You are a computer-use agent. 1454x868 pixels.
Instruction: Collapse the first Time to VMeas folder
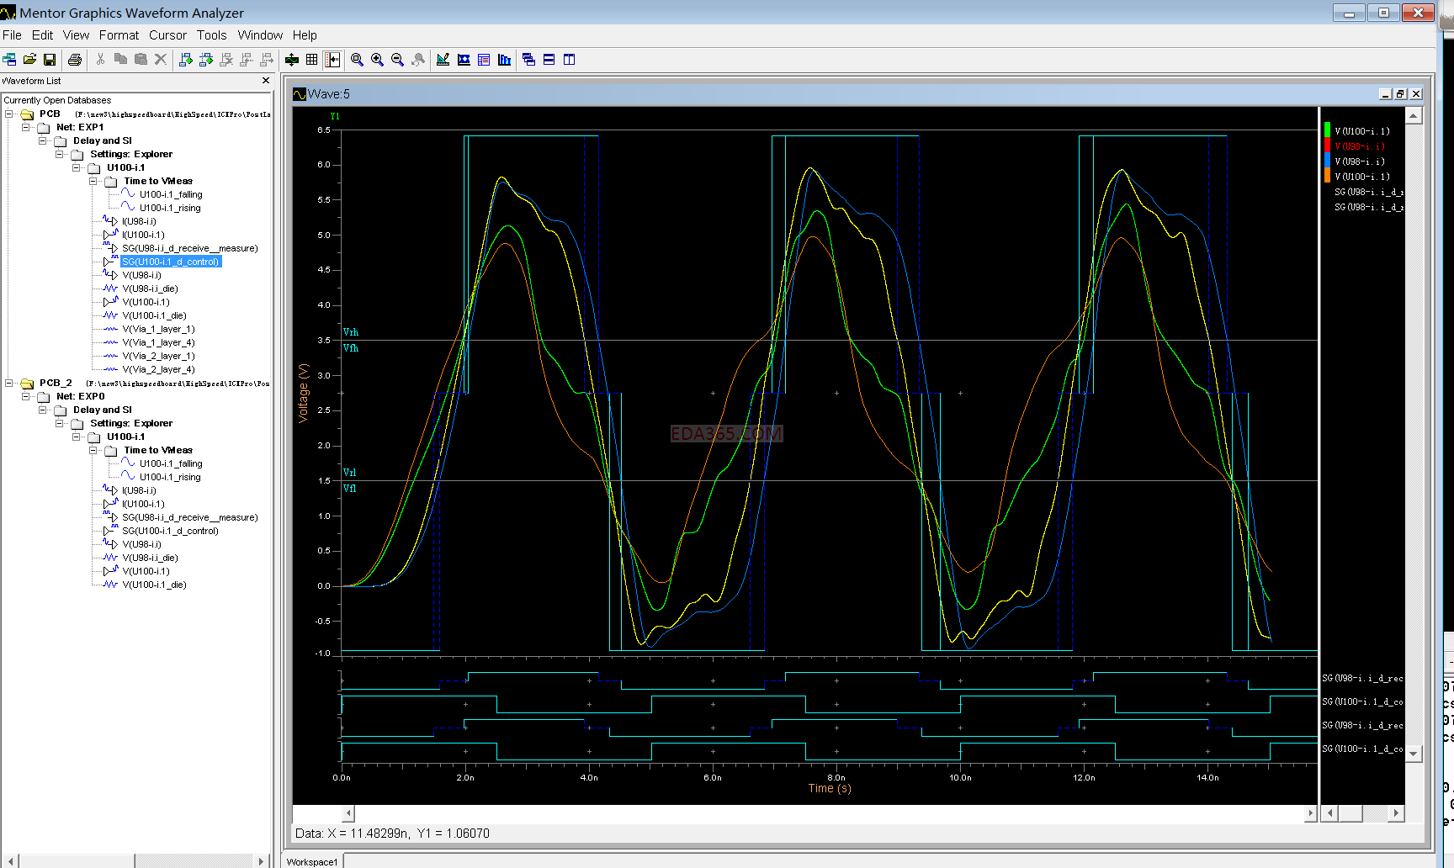[x=93, y=182]
